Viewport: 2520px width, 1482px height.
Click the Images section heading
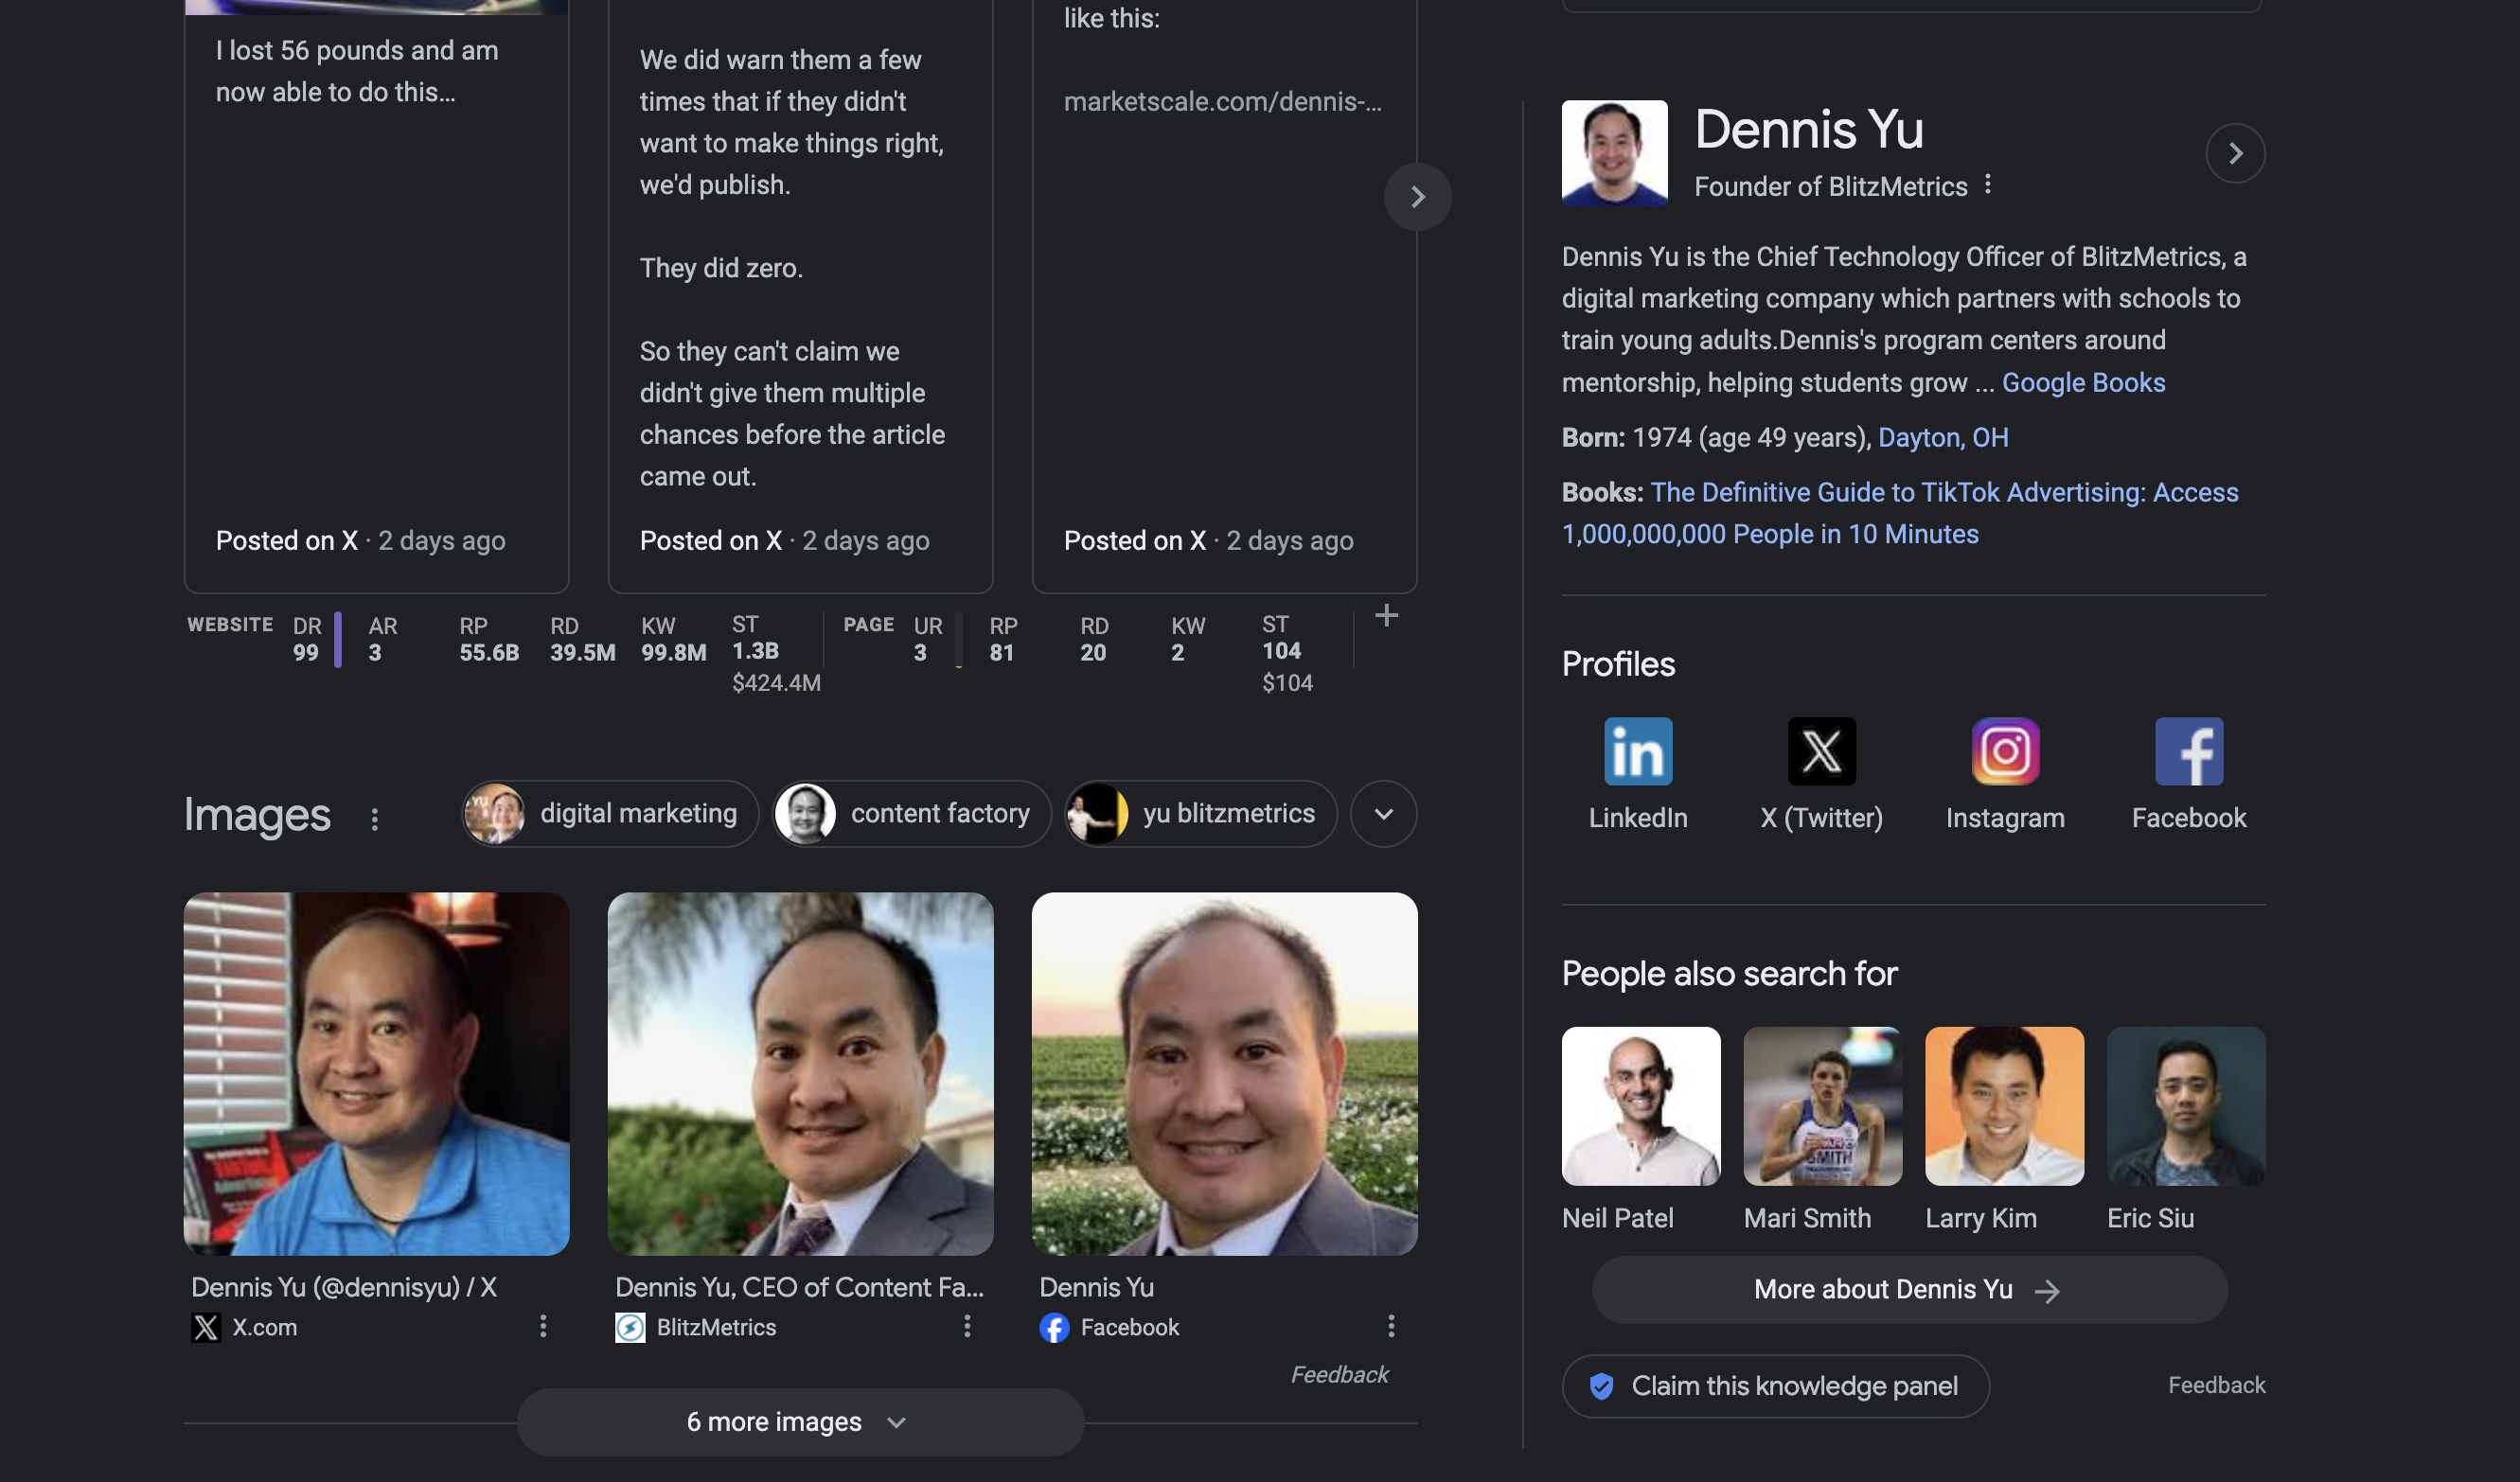click(x=257, y=814)
